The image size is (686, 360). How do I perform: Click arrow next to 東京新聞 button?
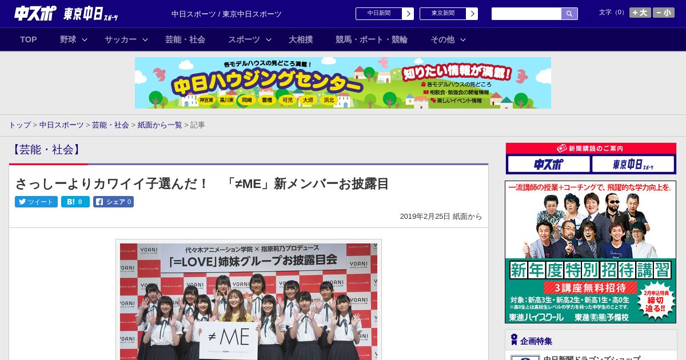point(472,14)
